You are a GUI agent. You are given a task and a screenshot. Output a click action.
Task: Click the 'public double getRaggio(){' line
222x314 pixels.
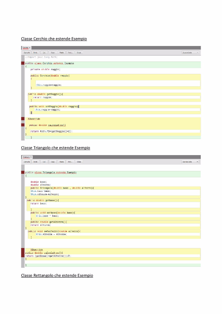(x=45, y=94)
